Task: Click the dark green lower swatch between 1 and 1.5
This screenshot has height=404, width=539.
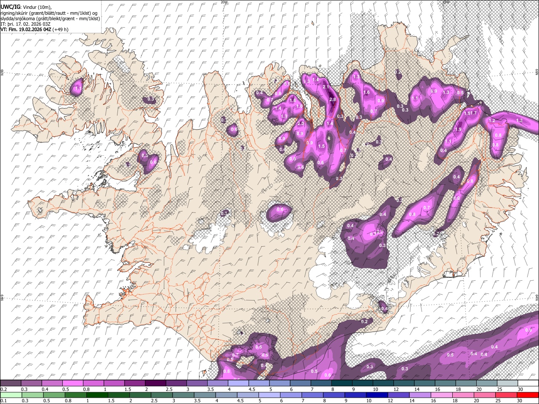Action: 97,395
